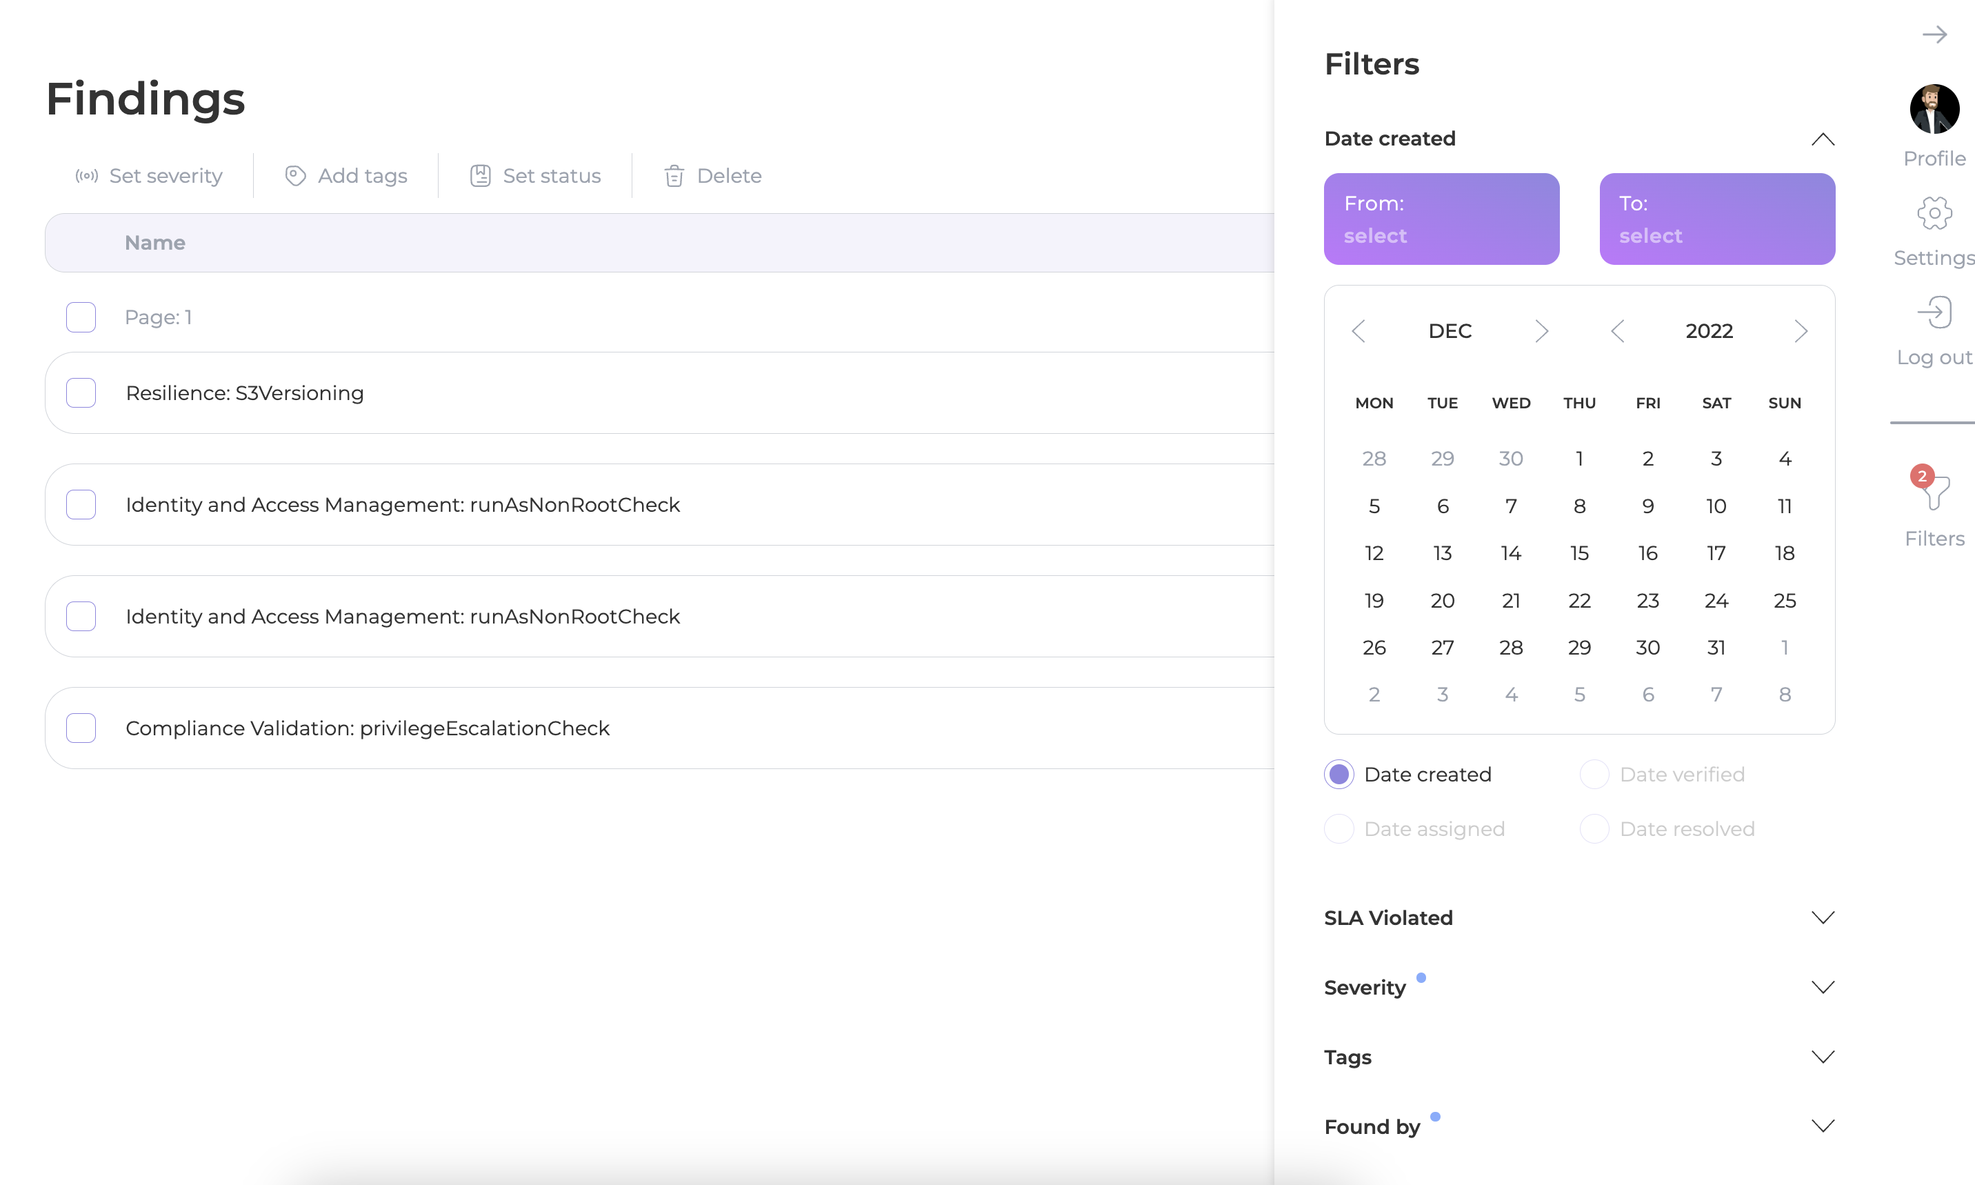Tick the Compliance Validation finding checkbox
Screen dimensions: 1975x1185
coord(81,728)
